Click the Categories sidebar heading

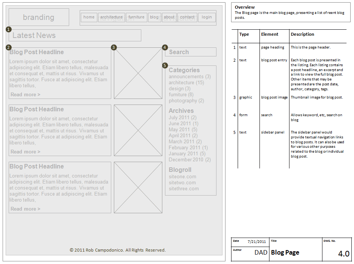[x=184, y=70]
